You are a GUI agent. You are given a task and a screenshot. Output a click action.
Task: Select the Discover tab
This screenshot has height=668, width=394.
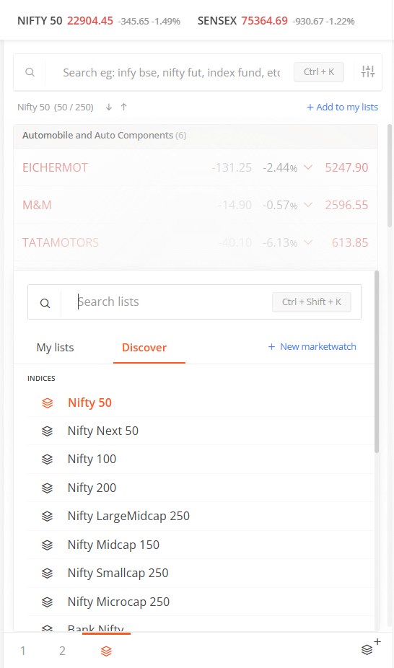click(144, 347)
